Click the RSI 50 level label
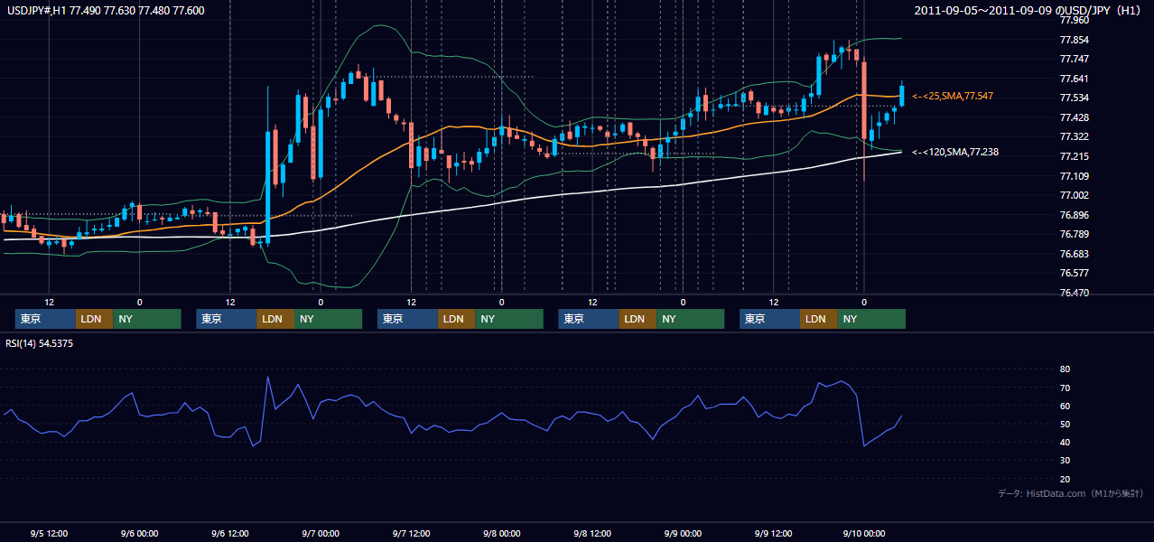Screen dimensions: 1154x542 point(1065,424)
